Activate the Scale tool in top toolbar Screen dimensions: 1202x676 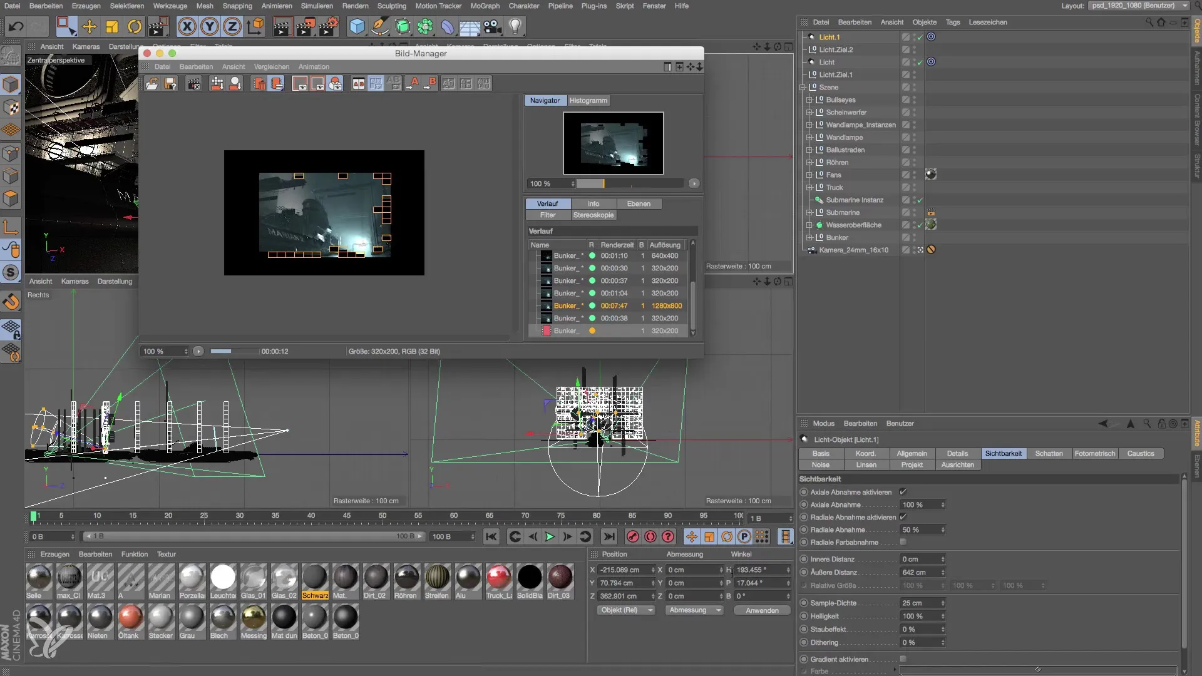point(112,26)
